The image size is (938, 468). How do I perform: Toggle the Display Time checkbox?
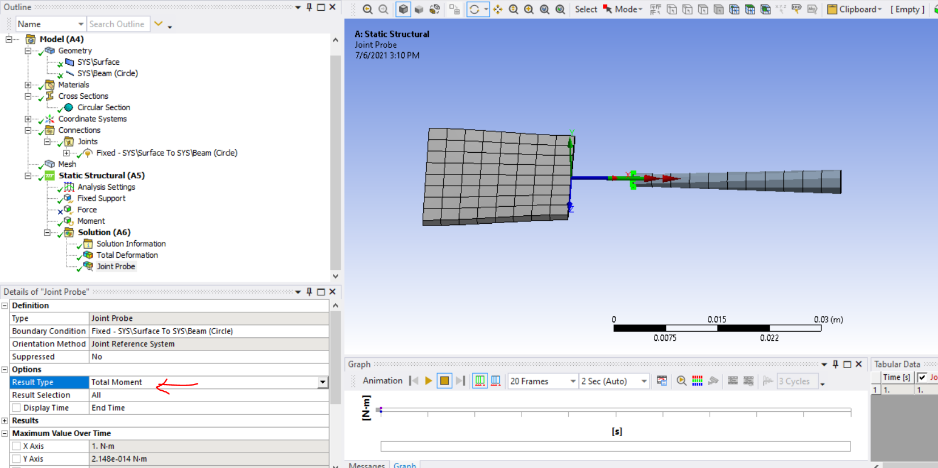click(17, 408)
